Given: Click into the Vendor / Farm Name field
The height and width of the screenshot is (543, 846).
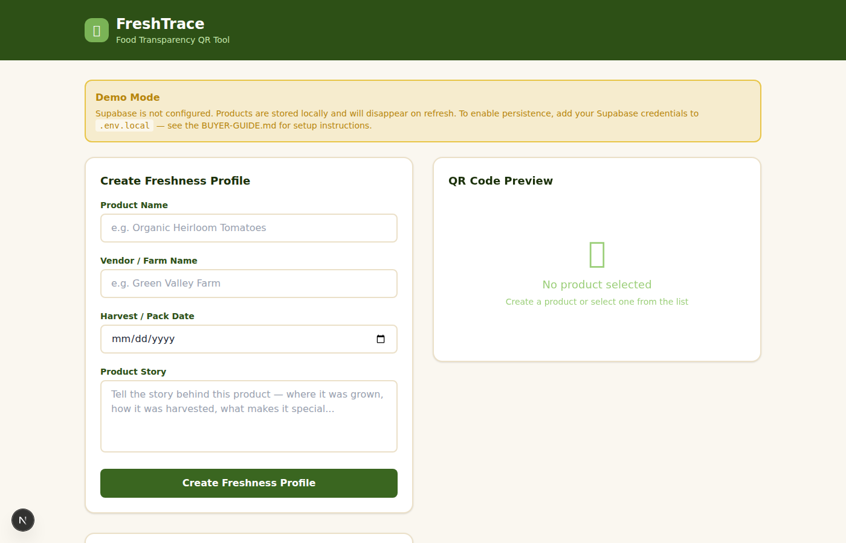Looking at the screenshot, I should (248, 284).
